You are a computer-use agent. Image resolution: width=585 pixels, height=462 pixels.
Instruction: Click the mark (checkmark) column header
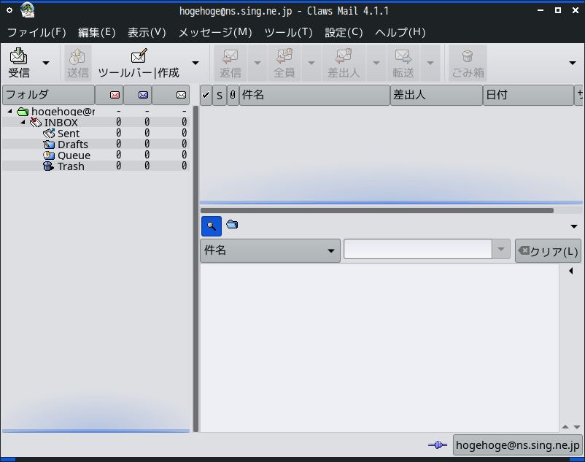point(206,95)
